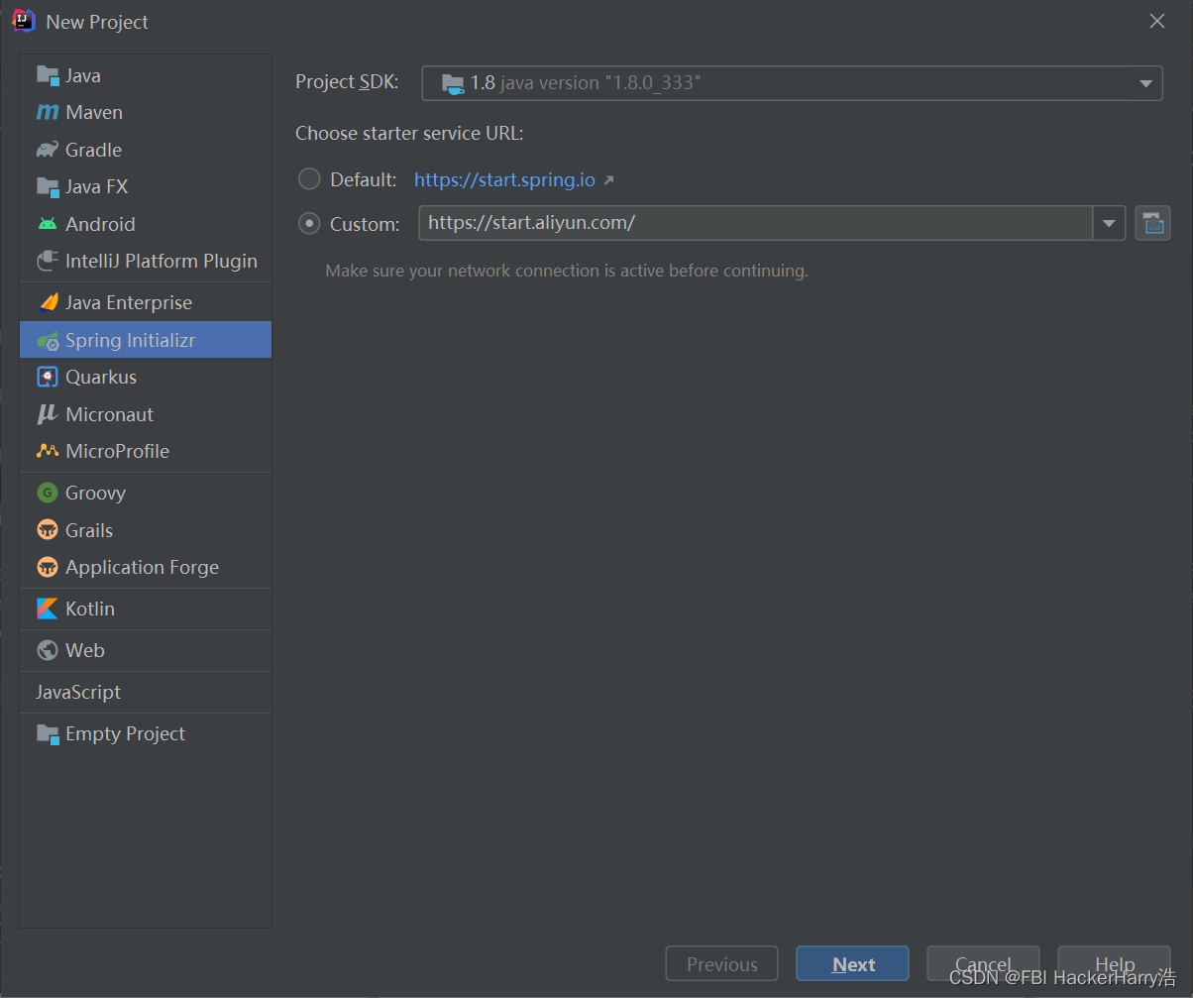This screenshot has width=1193, height=998.
Task: Open the start.spring.io link
Action: pyautogui.click(x=504, y=179)
